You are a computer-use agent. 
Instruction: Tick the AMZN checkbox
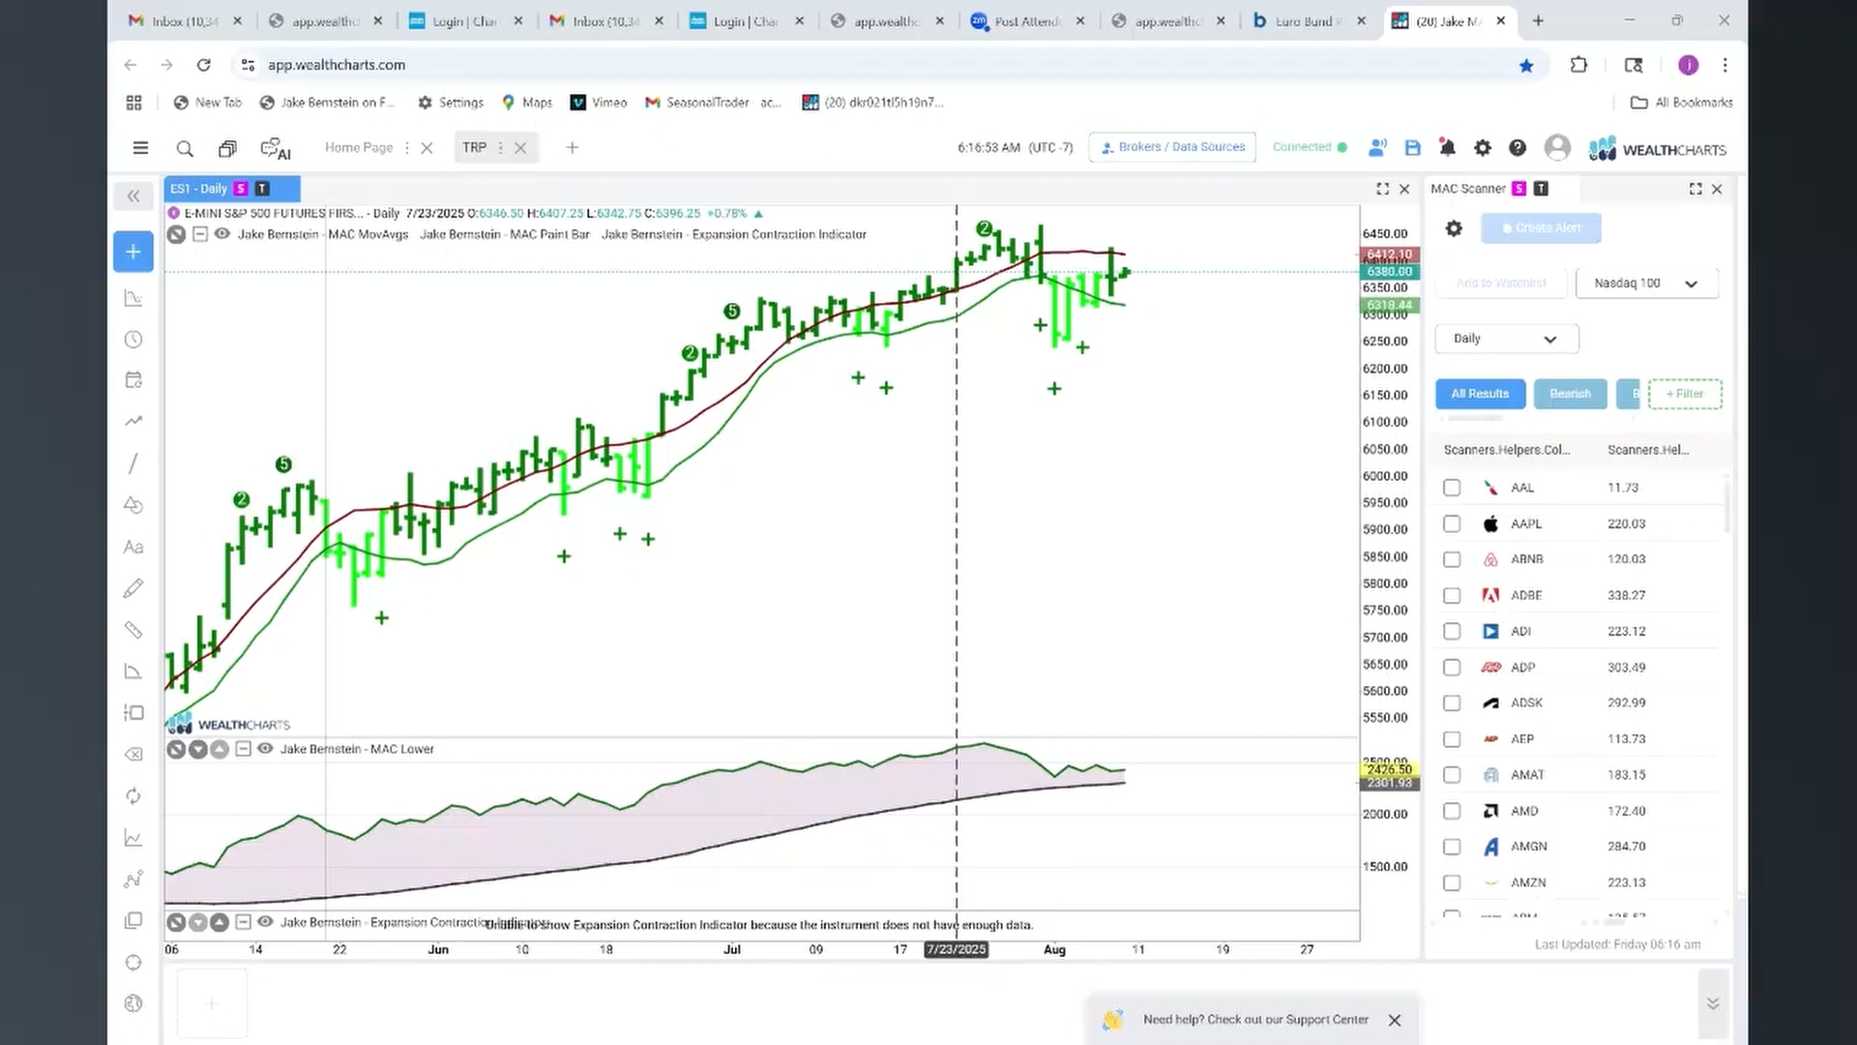tap(1452, 883)
